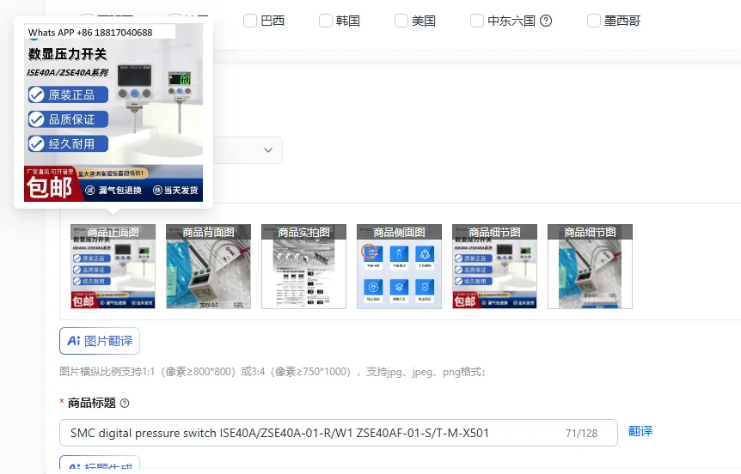Pick the first 商品细节图 thumbnail with 包邮 banner
Image resolution: width=741 pixels, height=474 pixels.
495,266
